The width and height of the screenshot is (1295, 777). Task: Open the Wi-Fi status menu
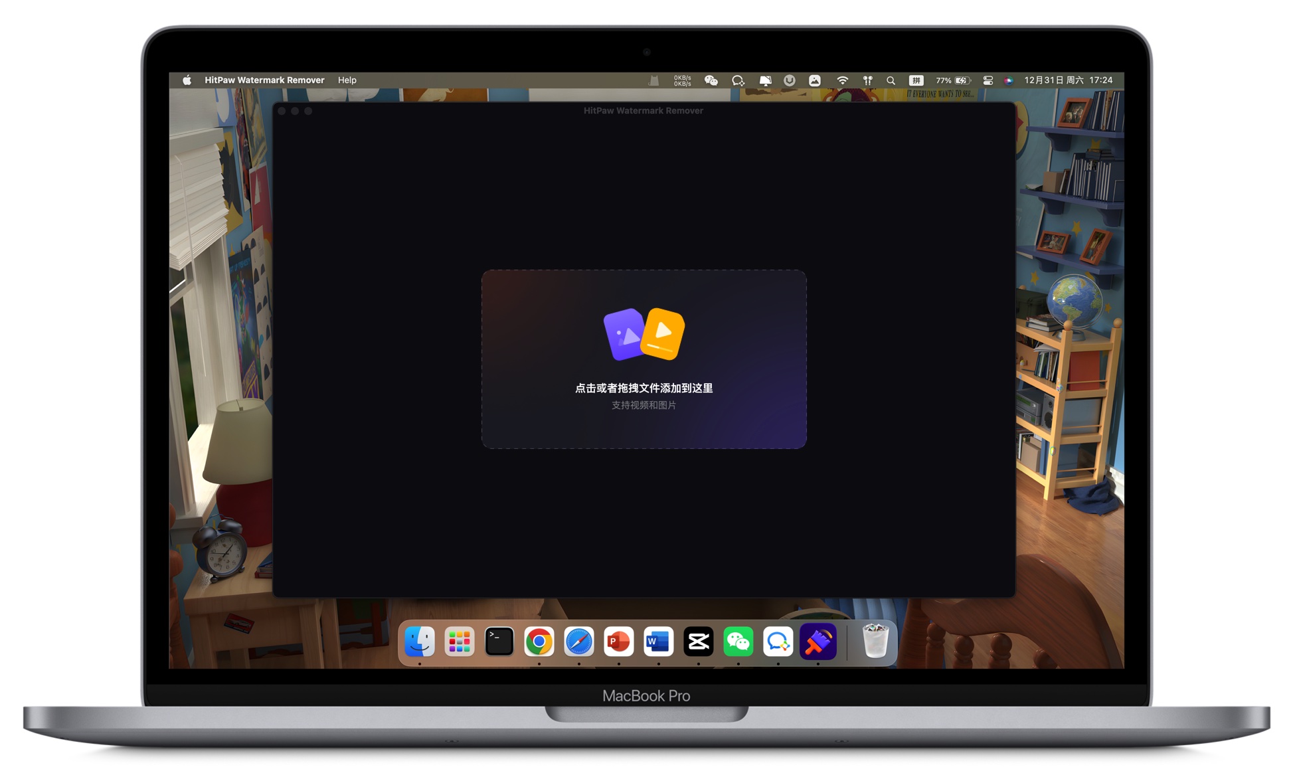tap(842, 80)
